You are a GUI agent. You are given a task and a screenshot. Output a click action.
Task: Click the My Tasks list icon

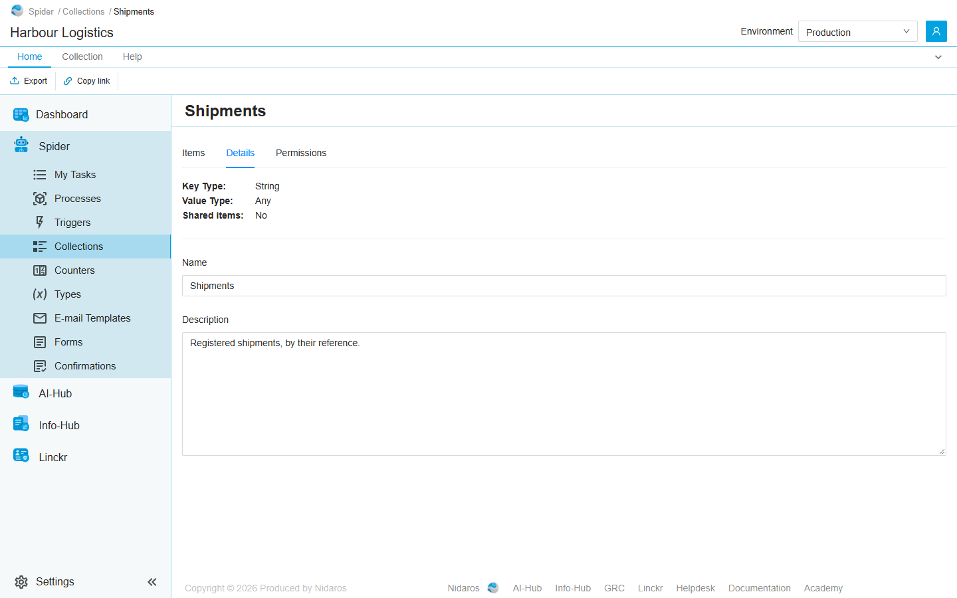[40, 175]
